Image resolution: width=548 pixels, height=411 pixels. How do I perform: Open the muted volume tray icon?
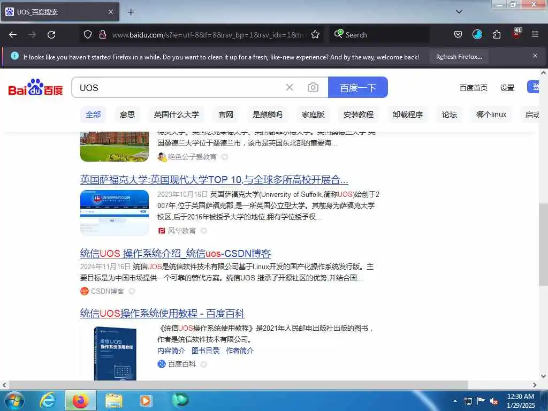coord(494,401)
